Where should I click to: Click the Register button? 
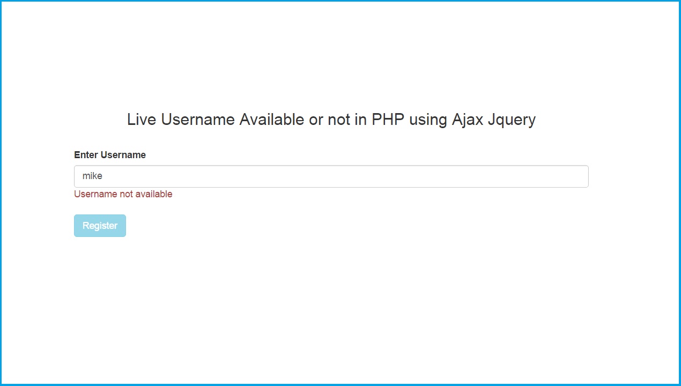(x=100, y=226)
